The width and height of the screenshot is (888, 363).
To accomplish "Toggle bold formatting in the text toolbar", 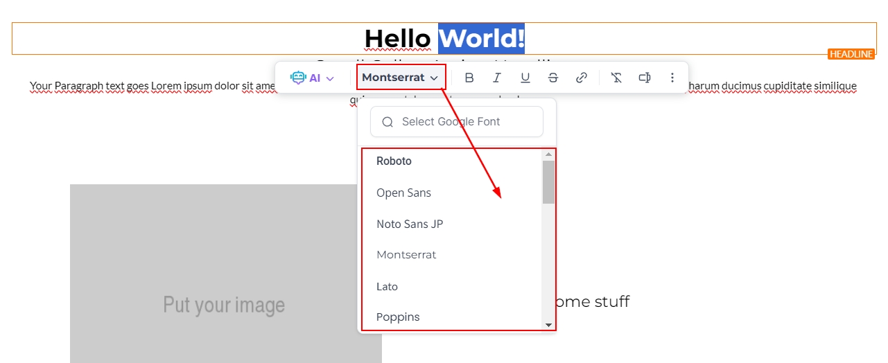I will pos(469,78).
